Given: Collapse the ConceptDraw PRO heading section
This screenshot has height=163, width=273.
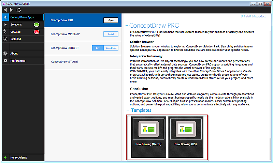Looking at the screenshot, I should pos(127,26).
